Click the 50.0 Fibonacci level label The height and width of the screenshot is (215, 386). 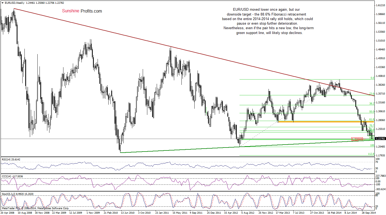coord(372,112)
